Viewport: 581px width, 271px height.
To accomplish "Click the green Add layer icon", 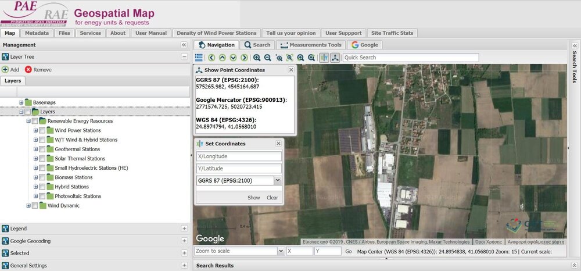I will (x=5, y=69).
